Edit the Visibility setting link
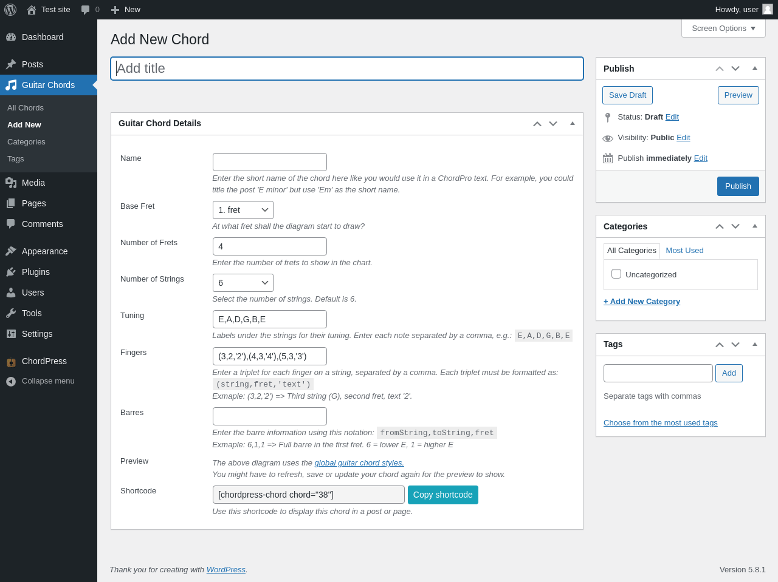778x582 pixels. (683, 138)
